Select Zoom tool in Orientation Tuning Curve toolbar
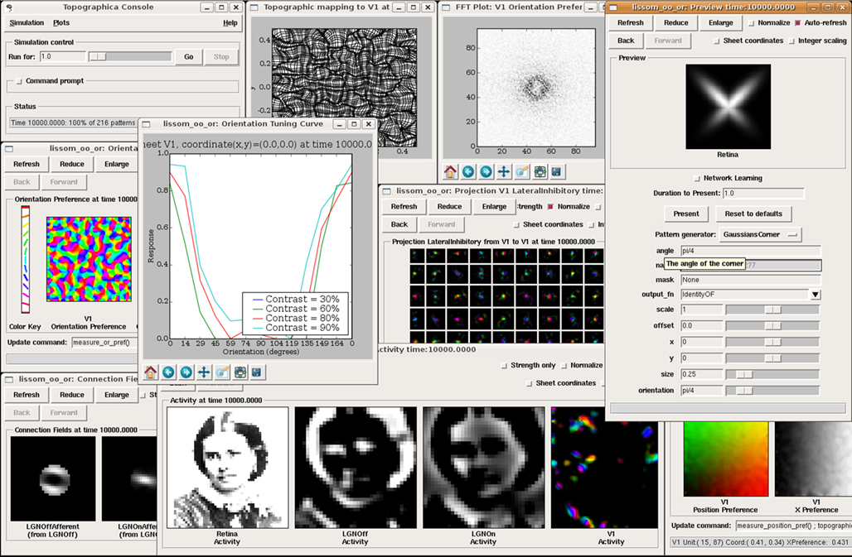The image size is (852, 557). click(x=222, y=372)
